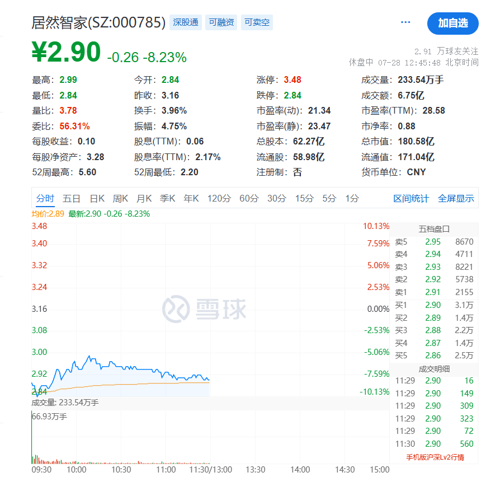Select the 卖2 row at 2.92

point(434,279)
